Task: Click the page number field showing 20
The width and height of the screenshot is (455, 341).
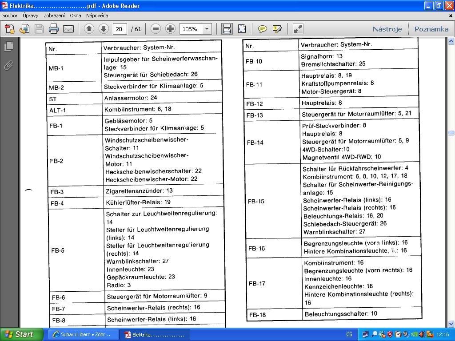Action: point(120,29)
